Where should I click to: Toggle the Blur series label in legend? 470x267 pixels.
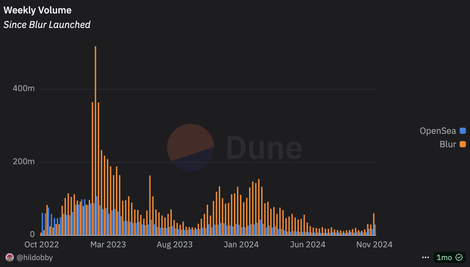point(448,145)
